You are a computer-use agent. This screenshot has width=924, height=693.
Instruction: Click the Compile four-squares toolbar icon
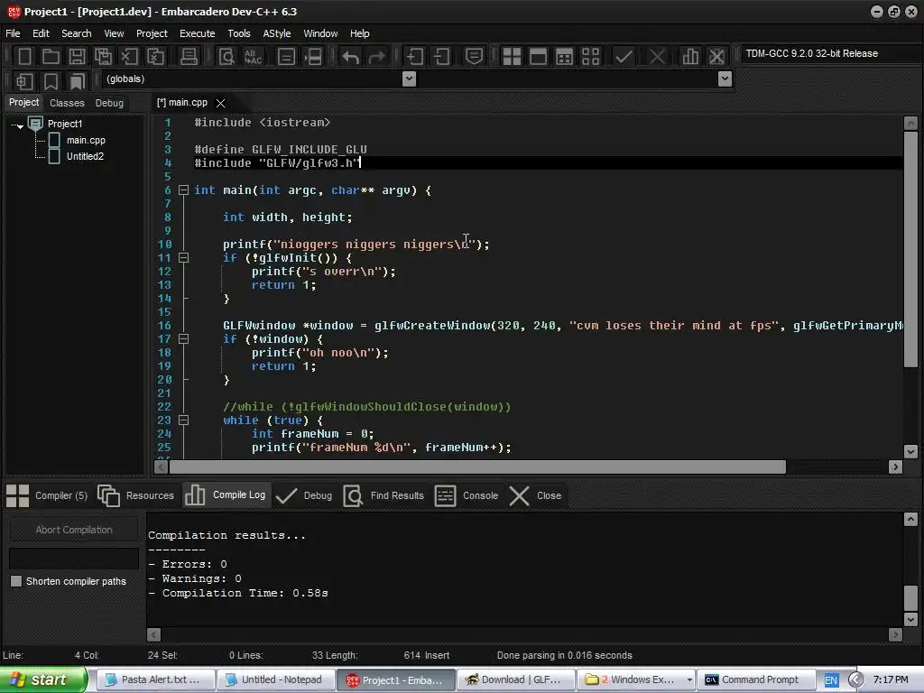pos(512,57)
